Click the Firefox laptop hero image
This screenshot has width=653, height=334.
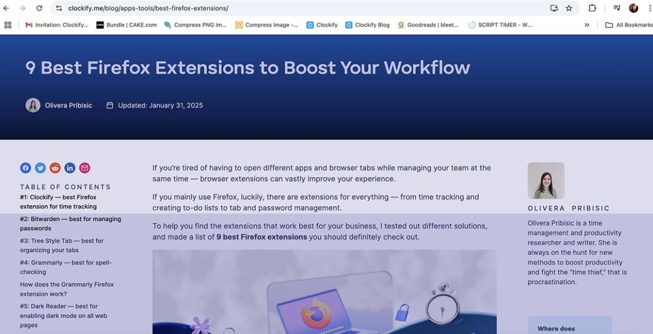[x=324, y=292]
